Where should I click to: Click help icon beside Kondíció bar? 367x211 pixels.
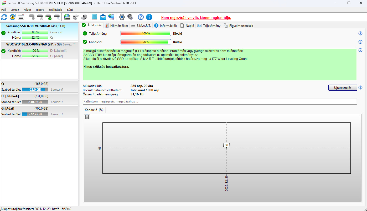point(360,42)
